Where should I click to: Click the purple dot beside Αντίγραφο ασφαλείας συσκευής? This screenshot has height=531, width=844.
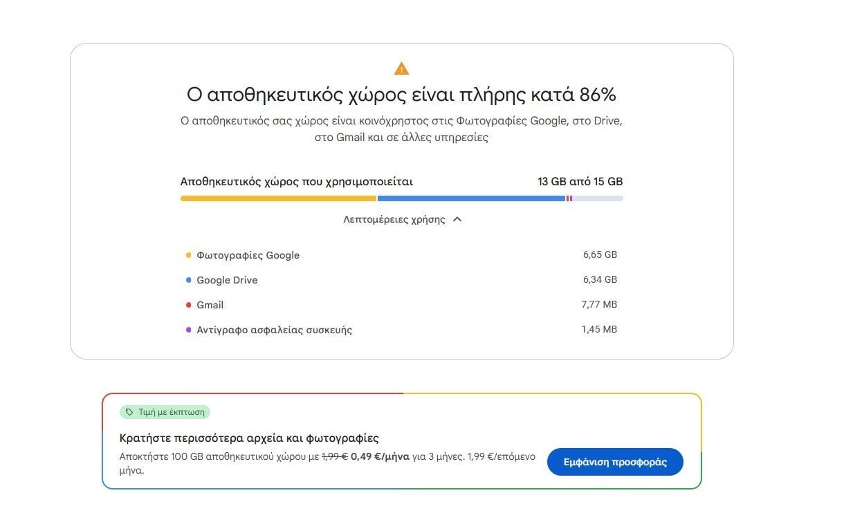pos(189,330)
